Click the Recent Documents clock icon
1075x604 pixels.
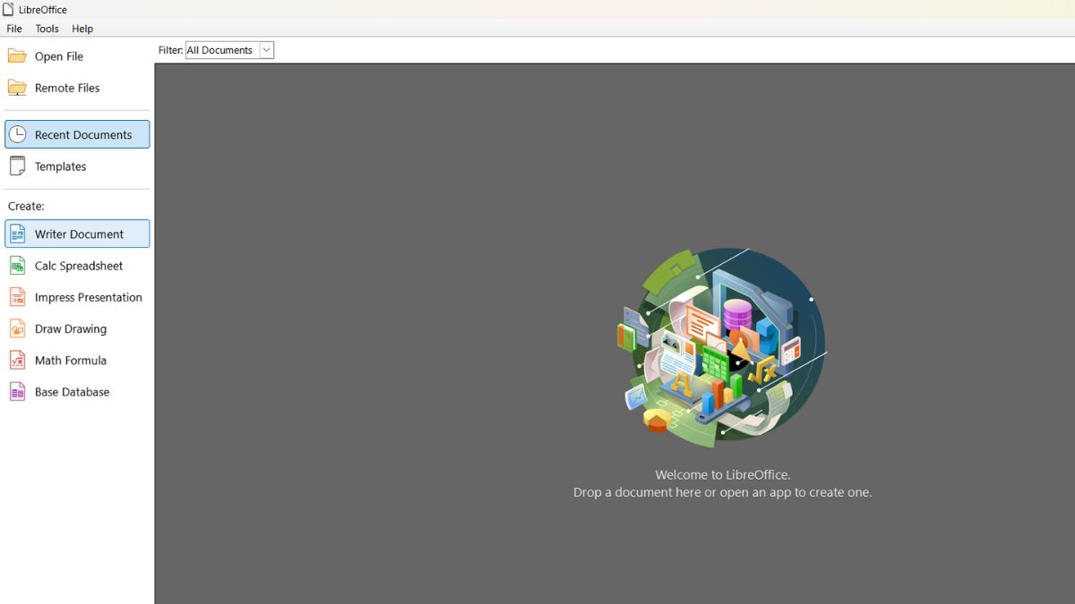(x=17, y=135)
